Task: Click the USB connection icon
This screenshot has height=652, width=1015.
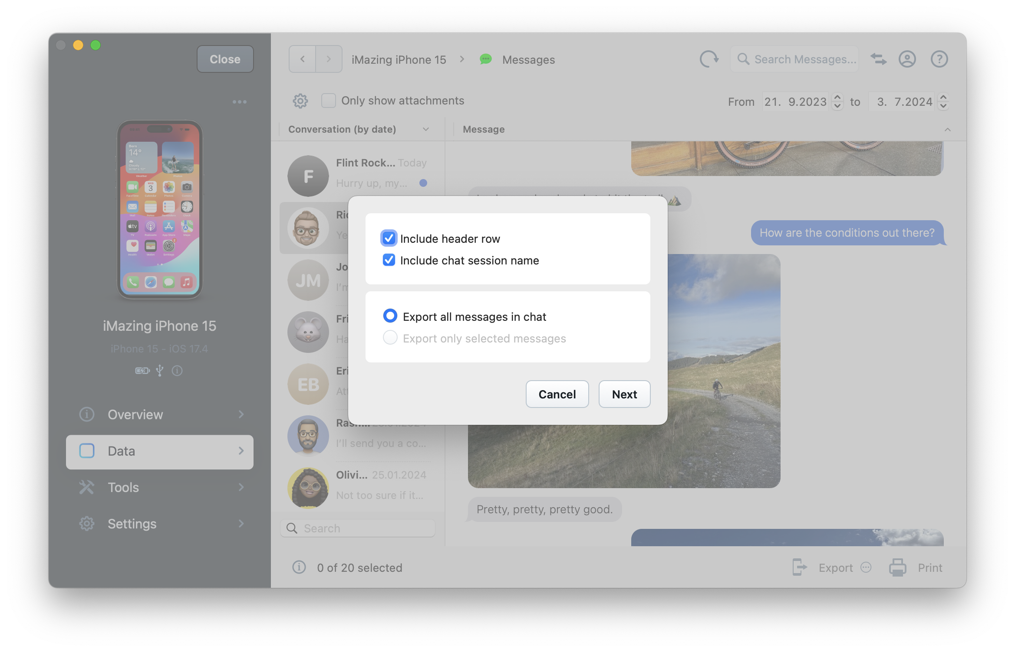Action: coord(160,371)
